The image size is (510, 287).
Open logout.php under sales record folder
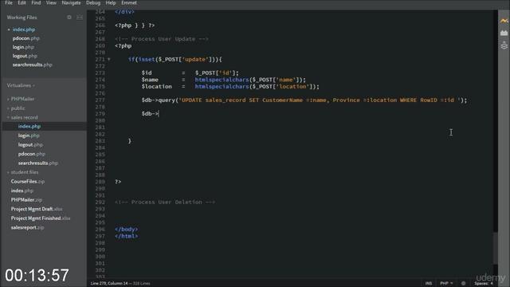tap(30, 145)
